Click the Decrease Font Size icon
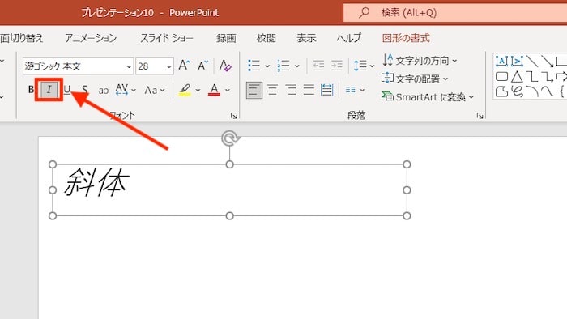The height and width of the screenshot is (319, 567). pyautogui.click(x=202, y=66)
